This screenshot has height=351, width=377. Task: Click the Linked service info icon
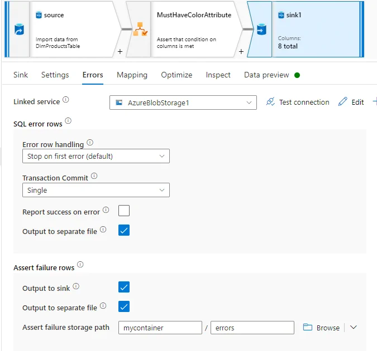66,100
